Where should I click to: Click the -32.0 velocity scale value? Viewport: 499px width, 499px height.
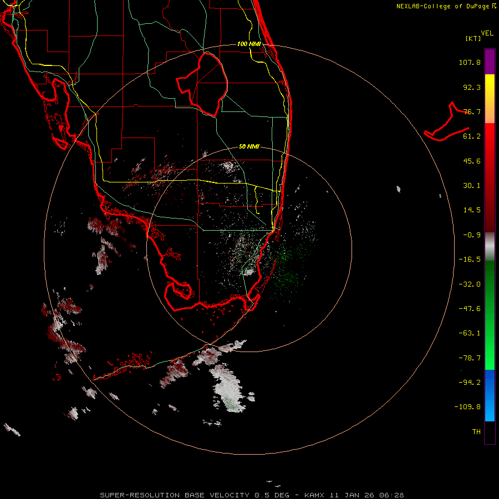coord(470,284)
